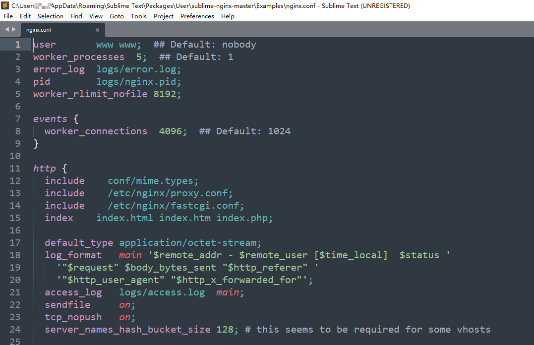Click on 'log_format' directive
This screenshot has width=534, height=345.
(x=73, y=255)
